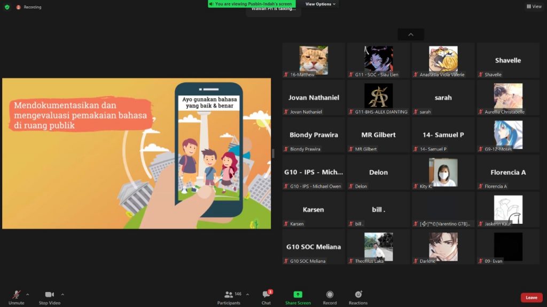Expand audio options arrow beside Unmute
Image resolution: width=547 pixels, height=307 pixels.
pos(28,294)
